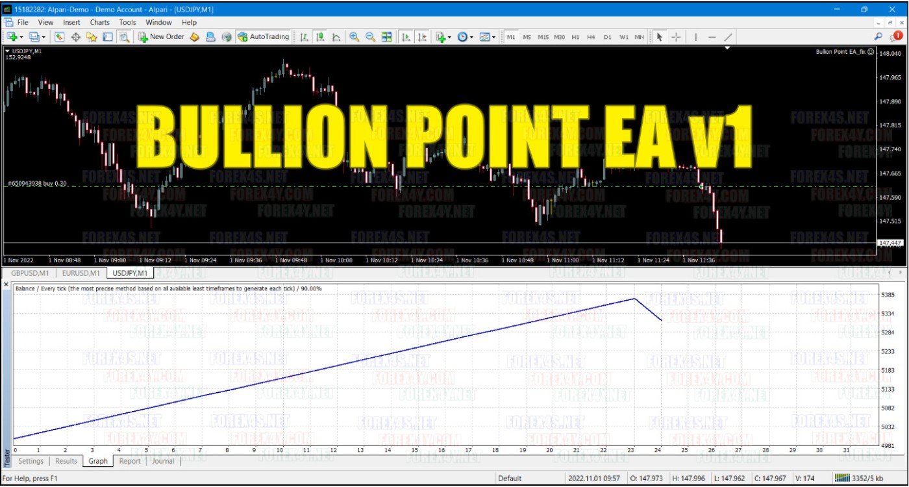This screenshot has height=487, width=909.
Task: Open the Charts menu
Action: point(99,21)
